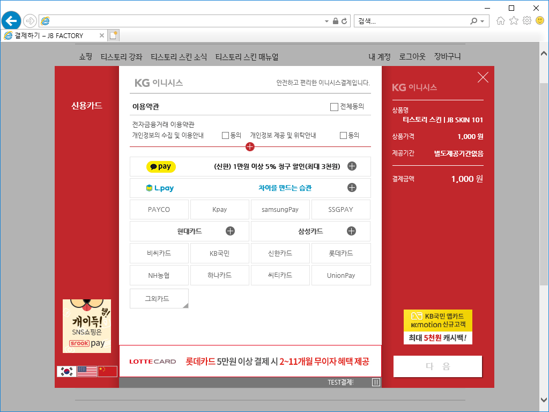
Task: Close the 결제하기 – JB FACTORY tab
Action: [x=101, y=35]
